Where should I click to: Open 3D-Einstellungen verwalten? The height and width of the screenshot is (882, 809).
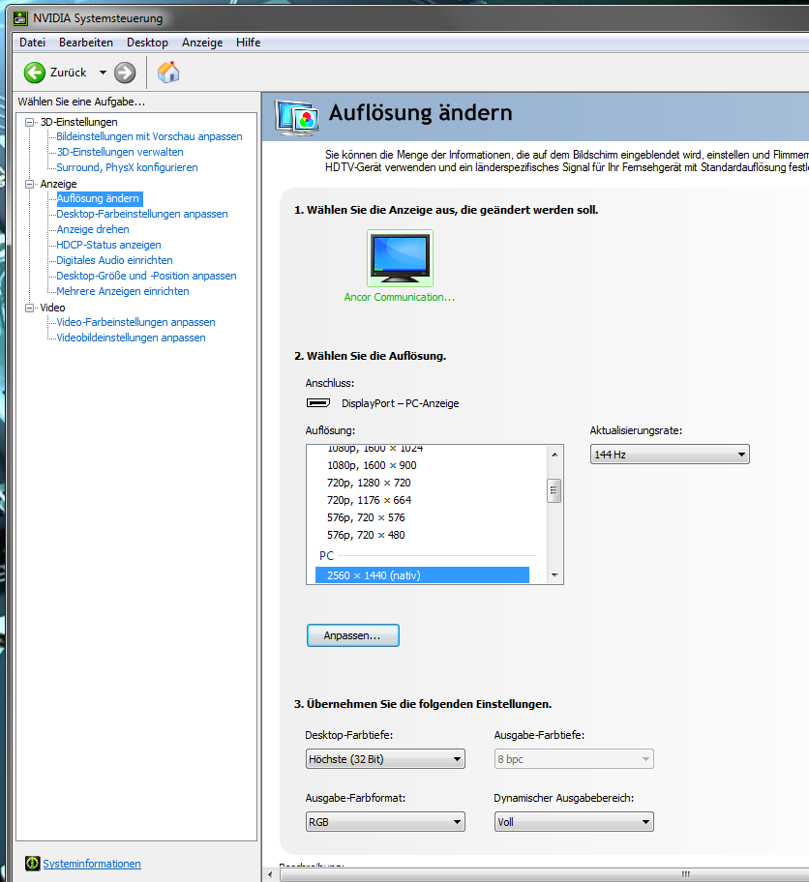coord(120,152)
